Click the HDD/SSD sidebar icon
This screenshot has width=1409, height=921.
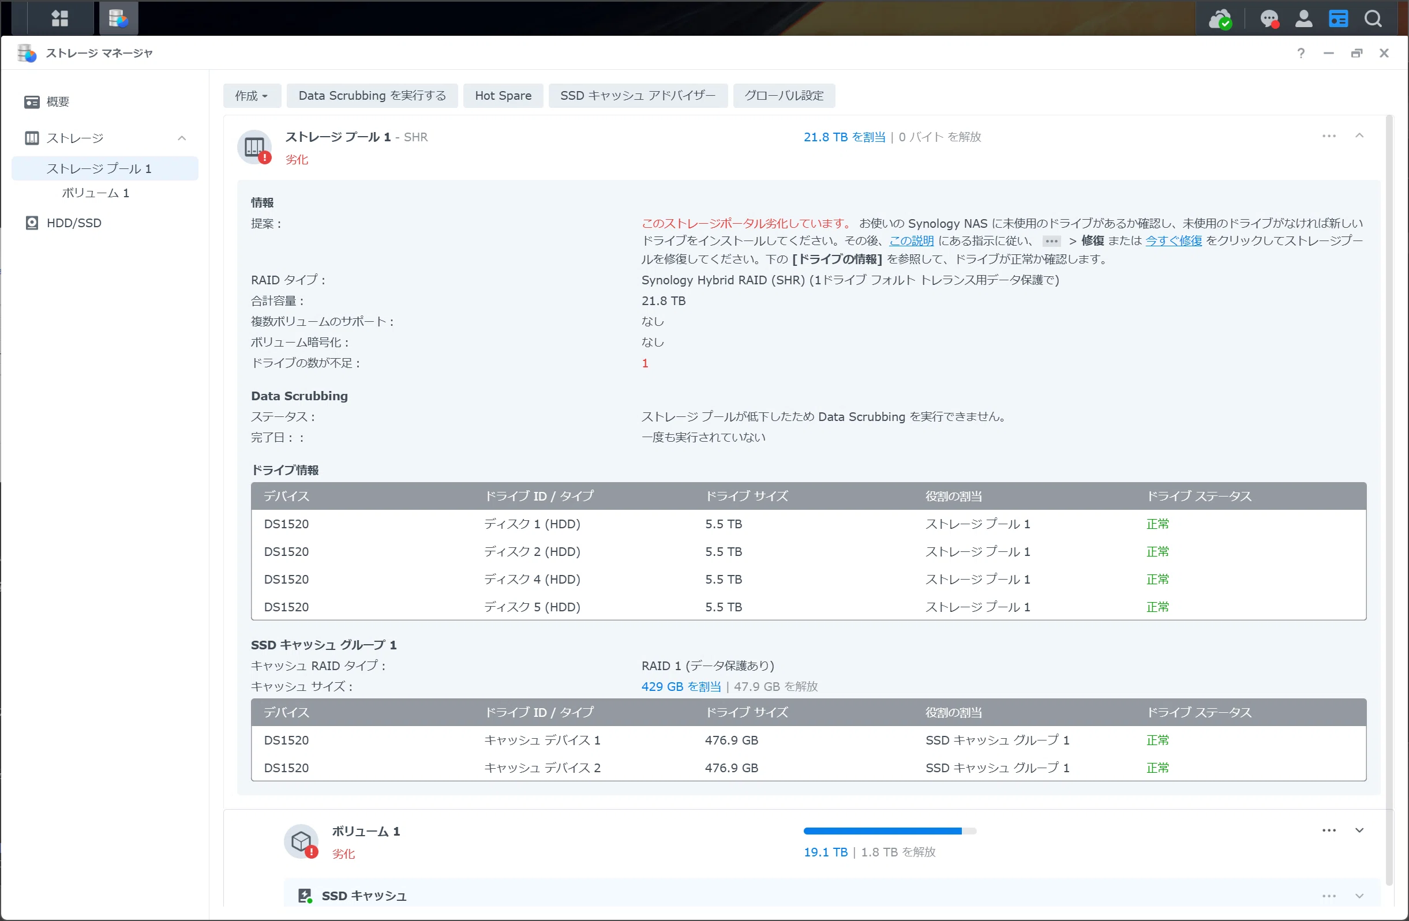[x=31, y=223]
